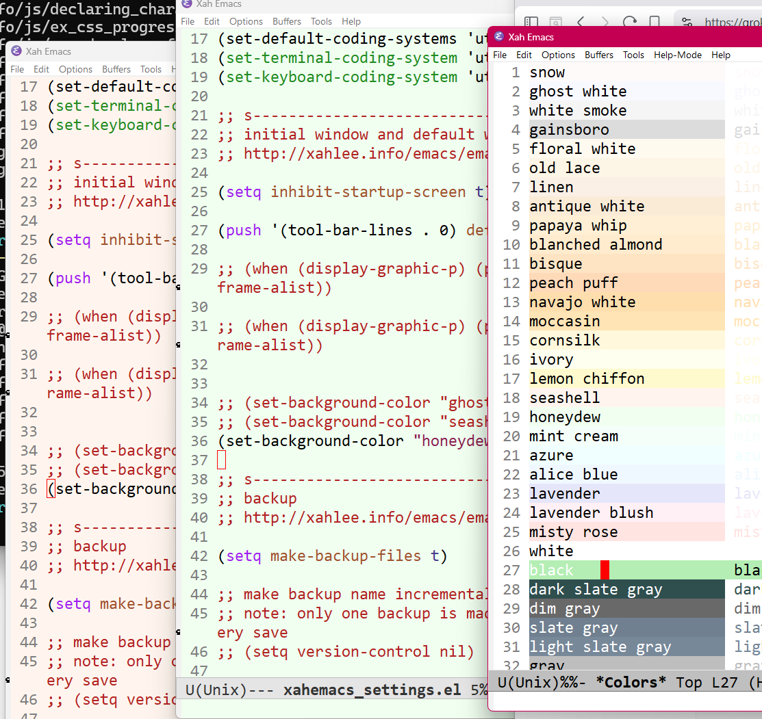Viewport: 762px width, 719px height.
Task: Open Help-Mode menu in Colors window
Action: pos(677,55)
